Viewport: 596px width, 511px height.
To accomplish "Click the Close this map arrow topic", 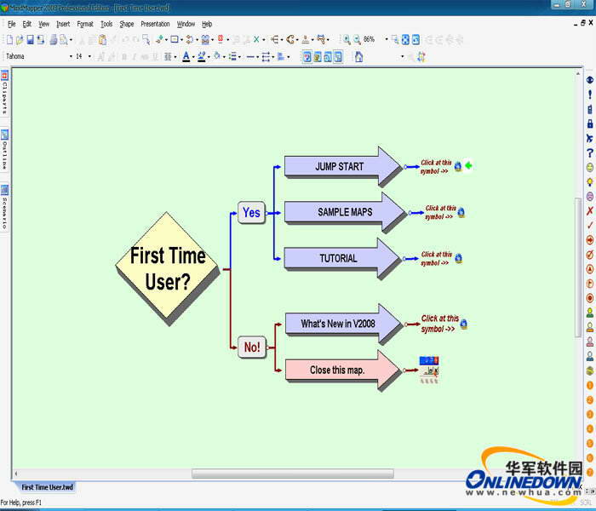I will pyautogui.click(x=339, y=370).
